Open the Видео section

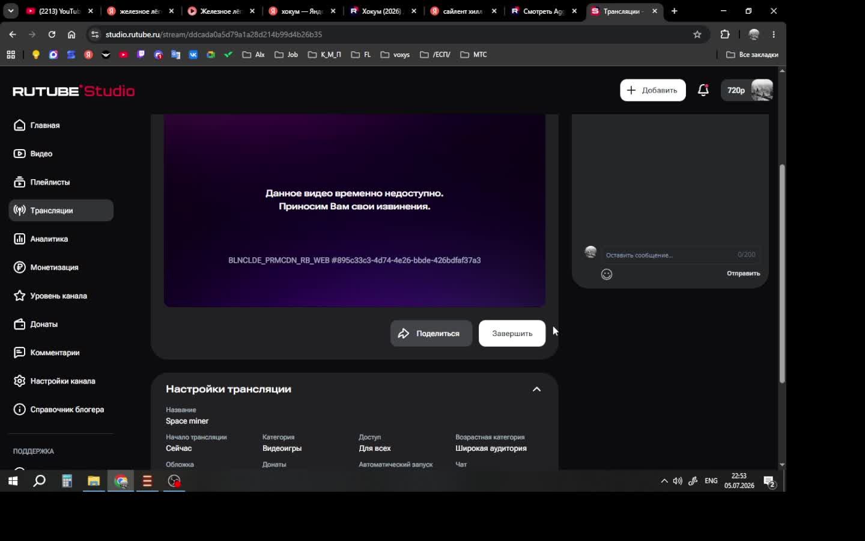click(33, 153)
